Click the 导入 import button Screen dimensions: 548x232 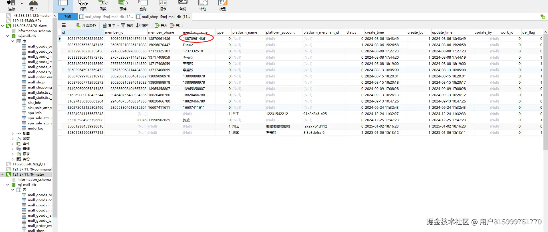pyautogui.click(x=161, y=25)
